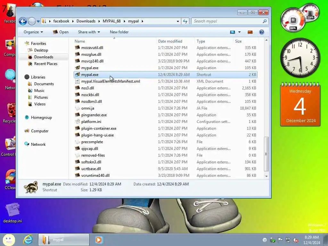
Task: Select the qipcap.dll file
Action: tap(90, 149)
